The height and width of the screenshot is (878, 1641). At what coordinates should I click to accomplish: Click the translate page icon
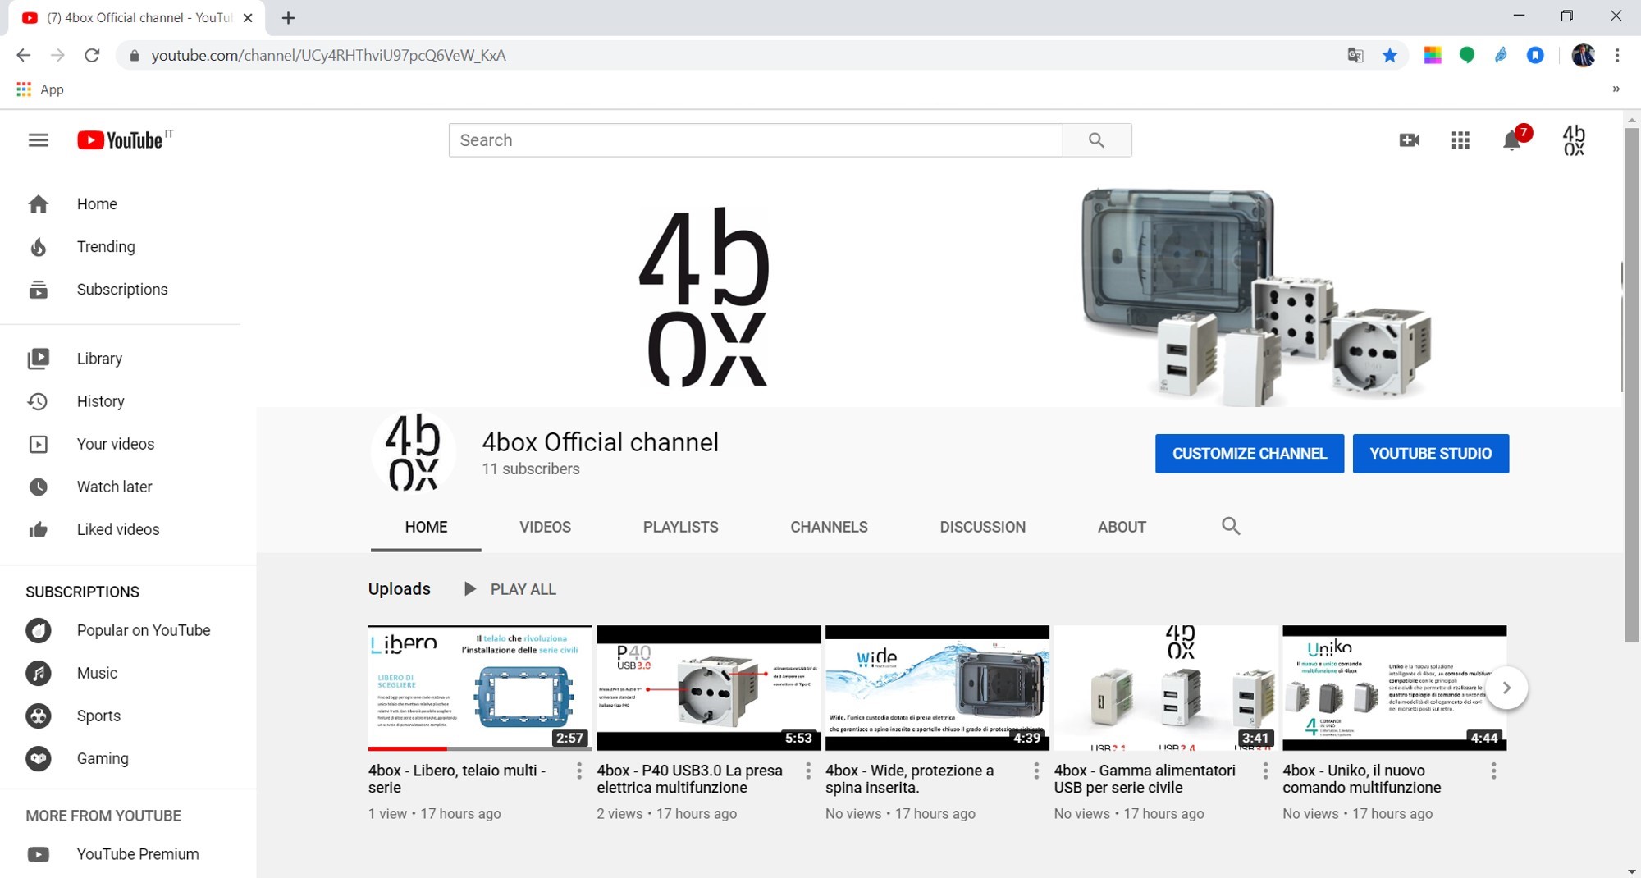(1355, 55)
